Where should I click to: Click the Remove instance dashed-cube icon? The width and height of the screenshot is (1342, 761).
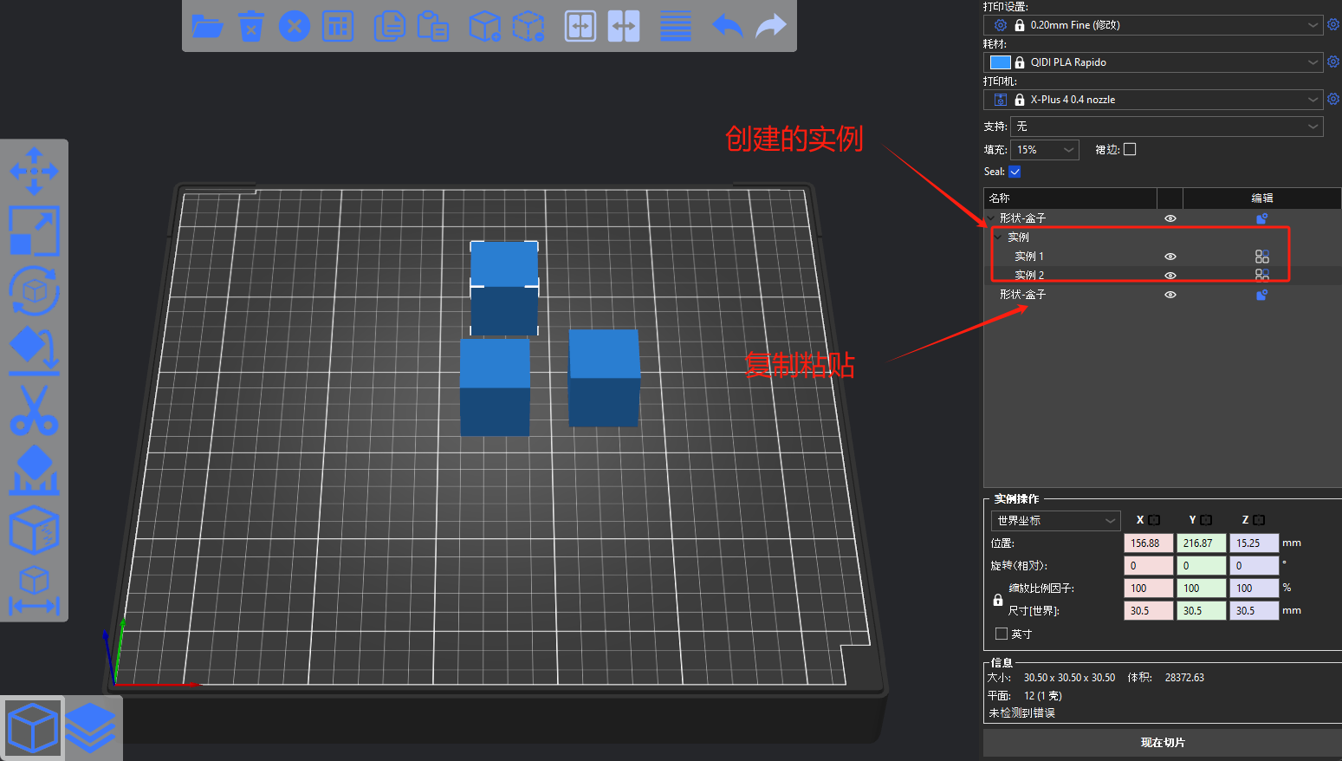(x=528, y=26)
